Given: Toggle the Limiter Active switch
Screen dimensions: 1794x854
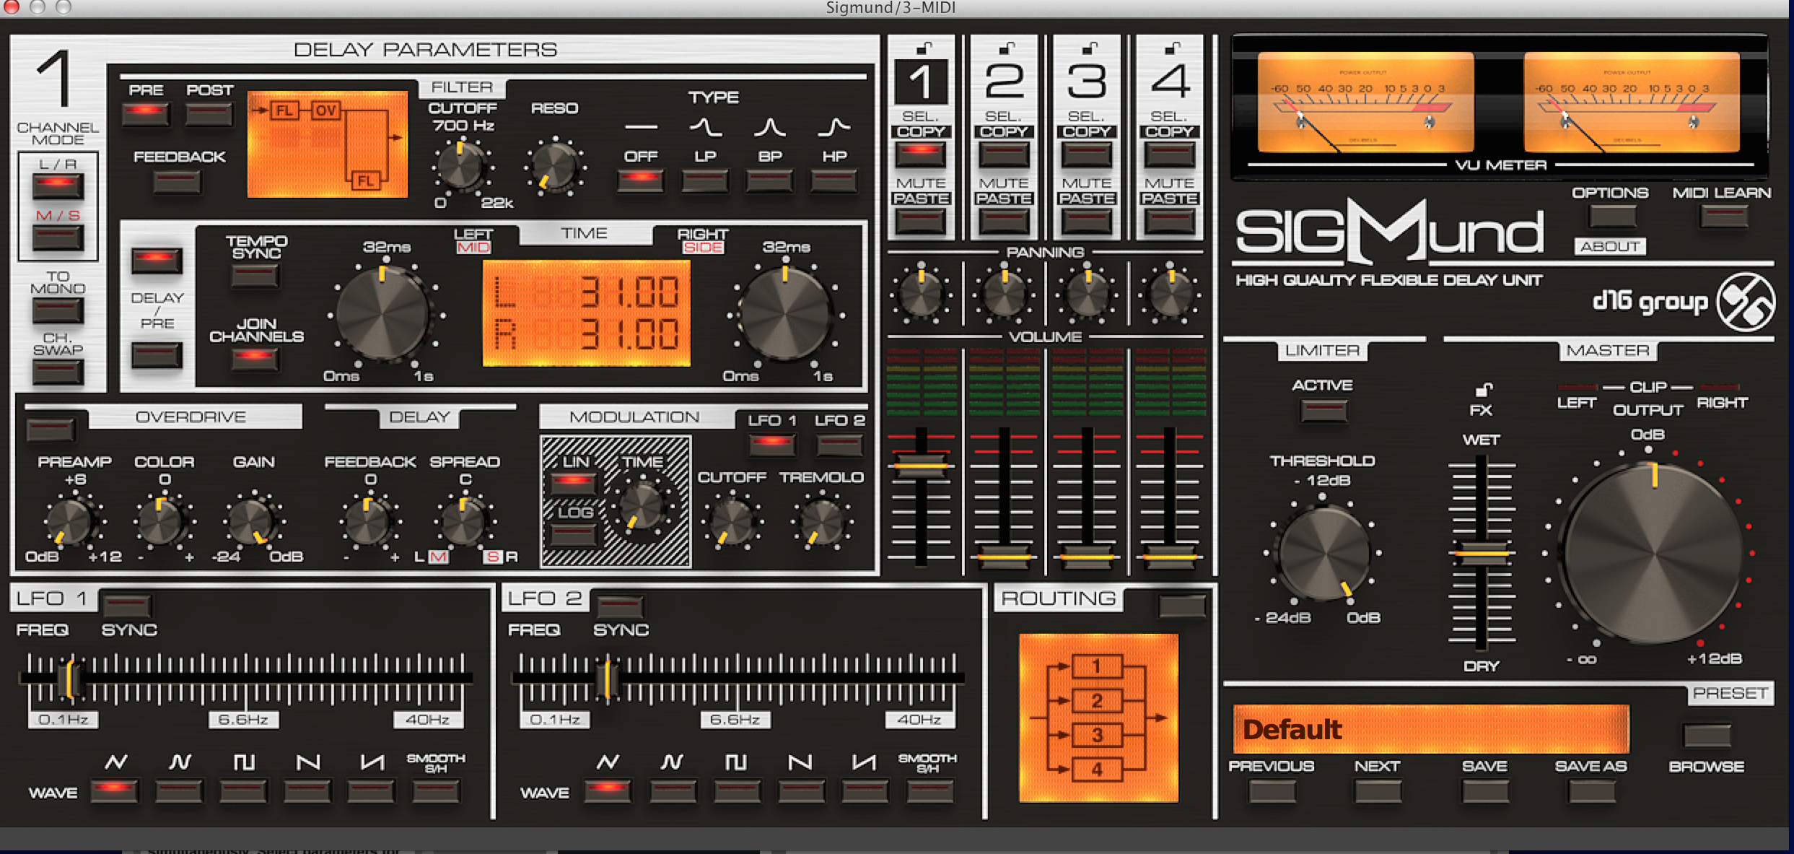Looking at the screenshot, I should point(1323,411).
